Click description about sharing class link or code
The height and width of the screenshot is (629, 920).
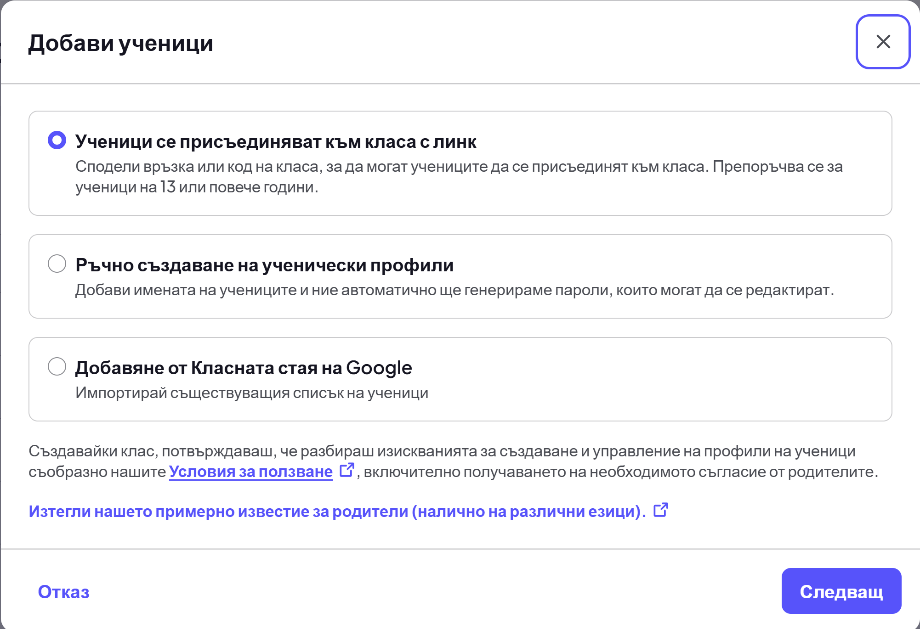459,177
